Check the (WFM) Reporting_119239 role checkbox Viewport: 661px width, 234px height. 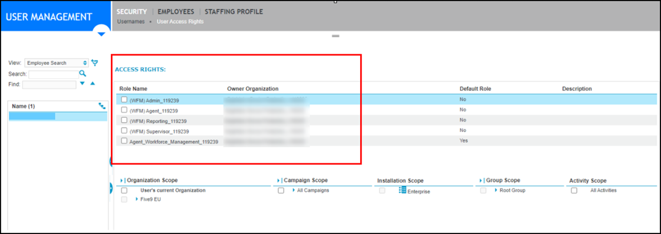click(x=124, y=120)
